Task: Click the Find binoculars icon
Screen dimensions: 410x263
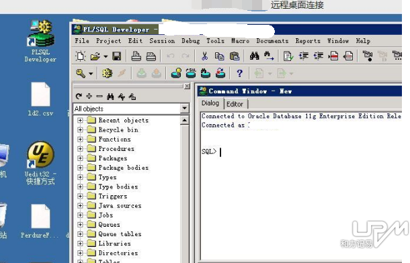Action: click(254, 56)
